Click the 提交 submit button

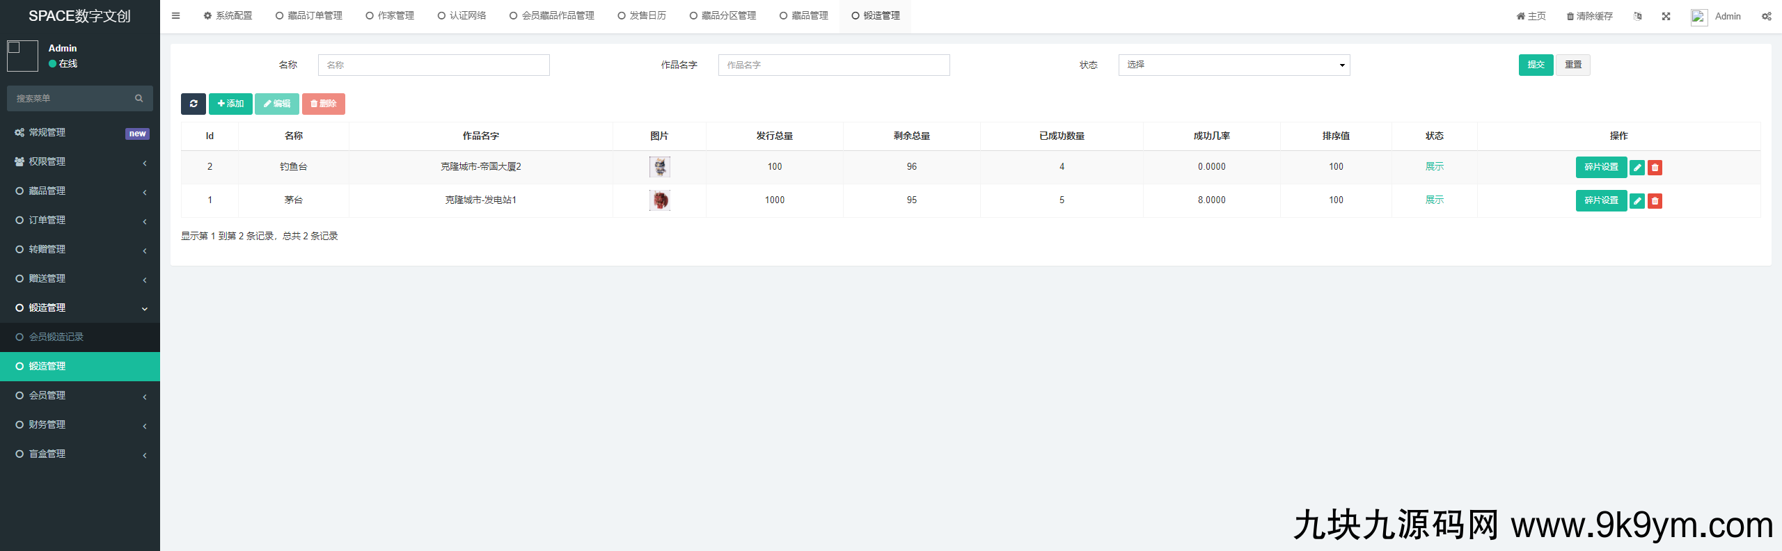[x=1535, y=65]
